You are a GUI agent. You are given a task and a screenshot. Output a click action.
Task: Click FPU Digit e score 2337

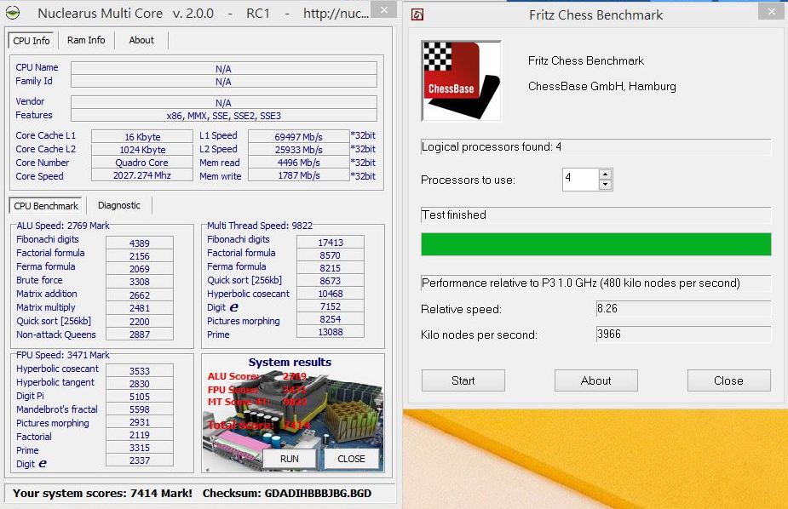click(140, 460)
